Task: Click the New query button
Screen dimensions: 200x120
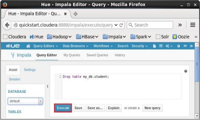Action: pyautogui.click(x=152, y=108)
